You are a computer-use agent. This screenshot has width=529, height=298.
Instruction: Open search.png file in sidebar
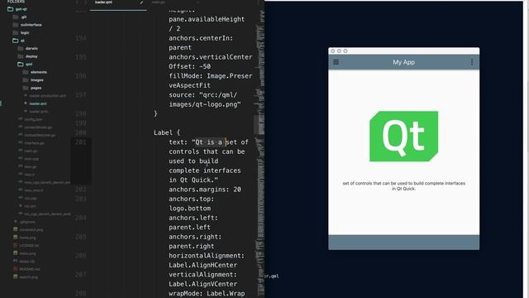29,277
